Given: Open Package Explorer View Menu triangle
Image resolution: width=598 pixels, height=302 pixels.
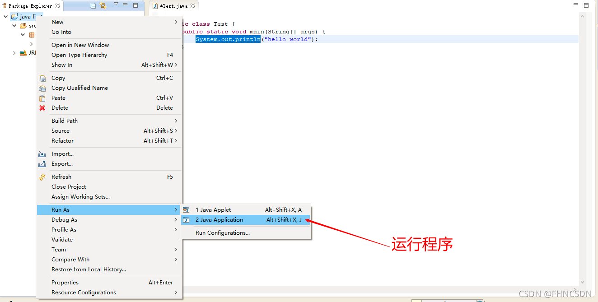Looking at the screenshot, I should 116,4.
